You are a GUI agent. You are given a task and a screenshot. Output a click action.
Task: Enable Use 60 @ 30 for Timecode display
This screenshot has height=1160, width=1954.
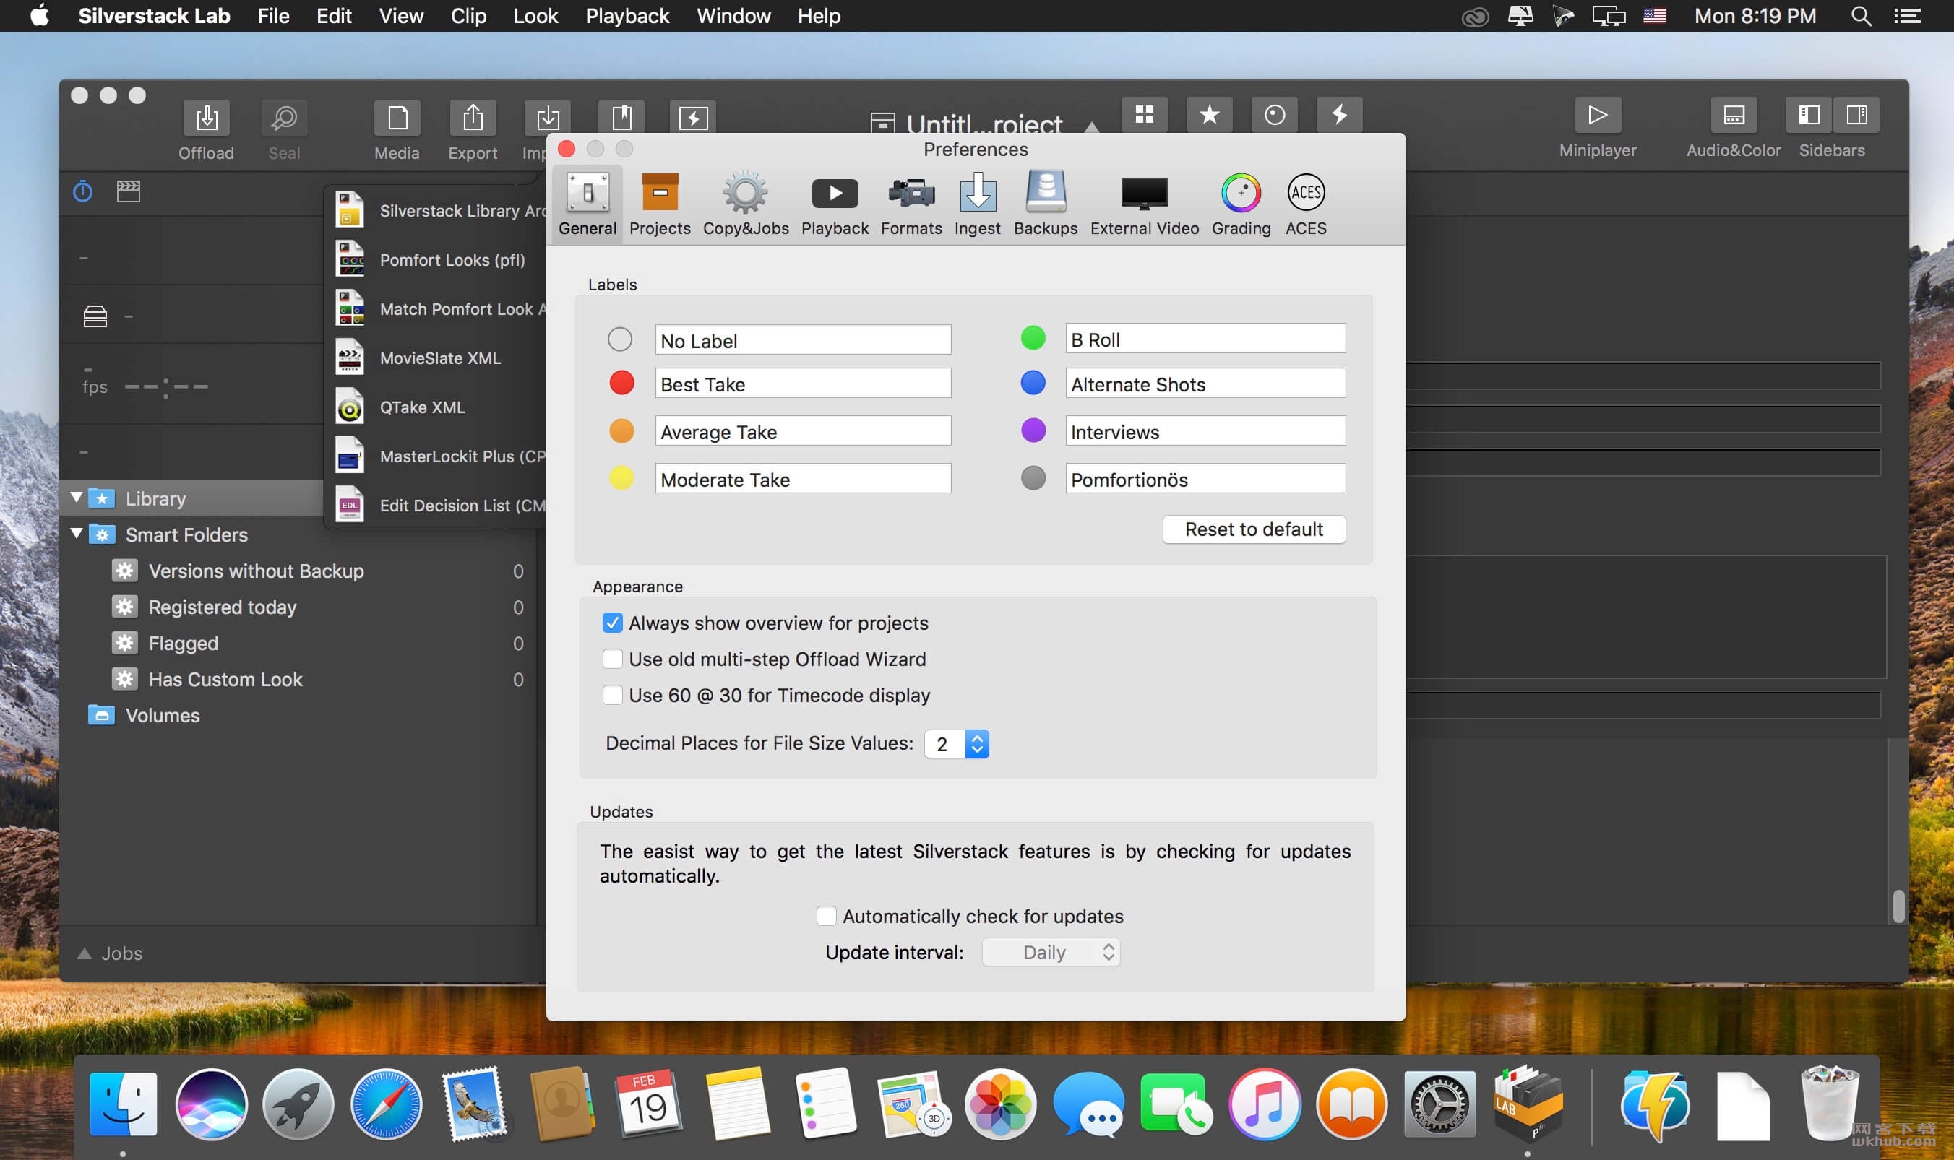point(612,695)
